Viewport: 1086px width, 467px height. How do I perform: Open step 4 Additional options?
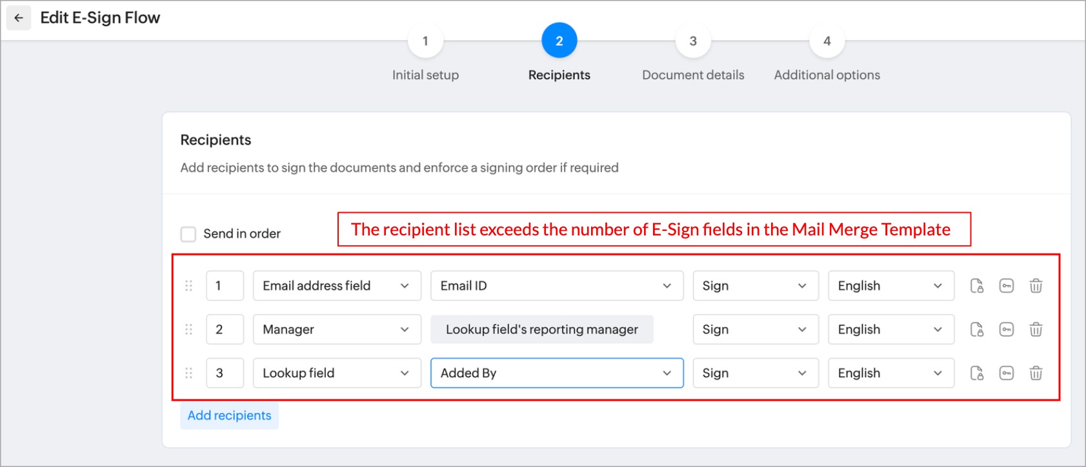[x=827, y=41]
